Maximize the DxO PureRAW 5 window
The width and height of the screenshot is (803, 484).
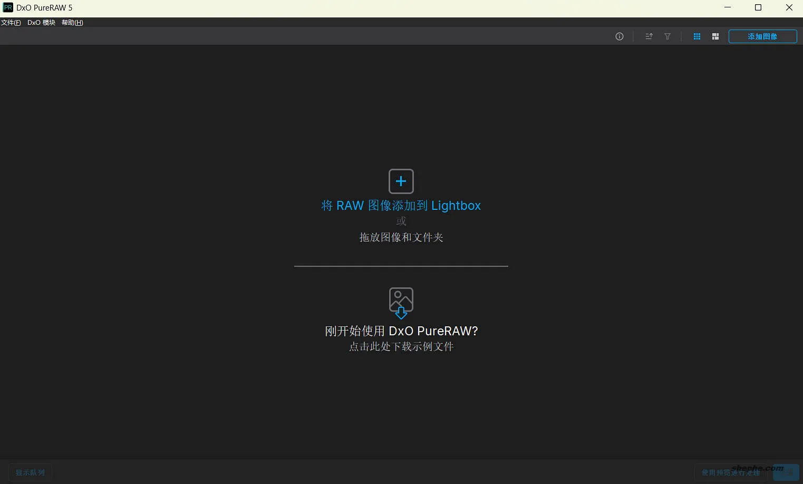758,7
